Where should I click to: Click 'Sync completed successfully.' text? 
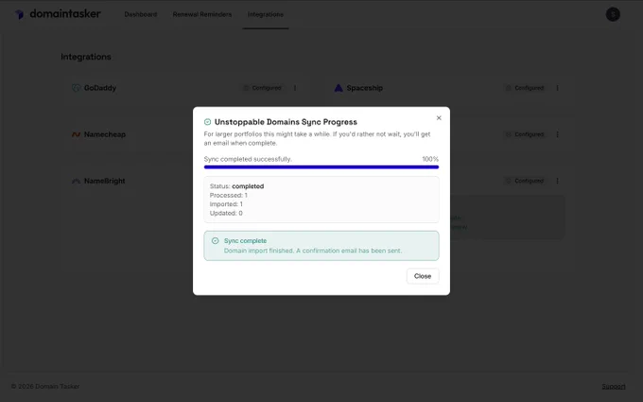click(x=248, y=159)
